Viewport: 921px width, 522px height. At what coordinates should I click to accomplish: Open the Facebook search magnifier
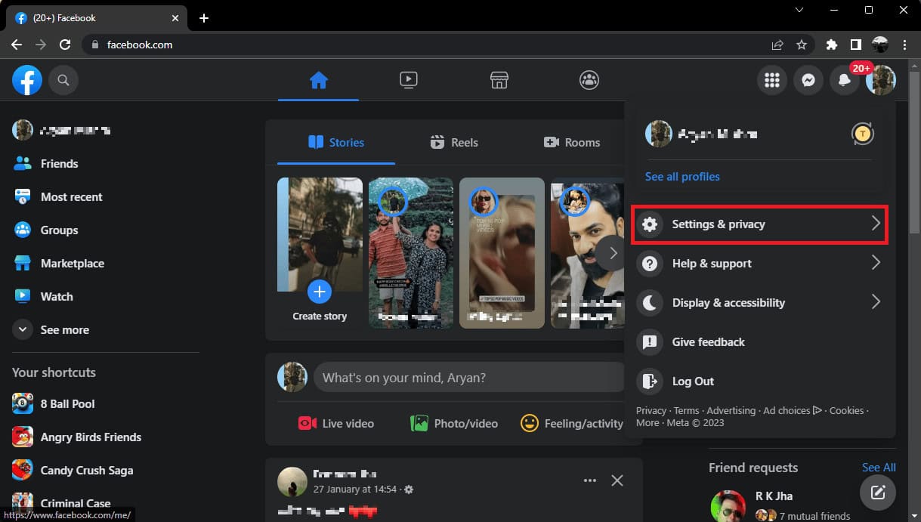tap(63, 79)
